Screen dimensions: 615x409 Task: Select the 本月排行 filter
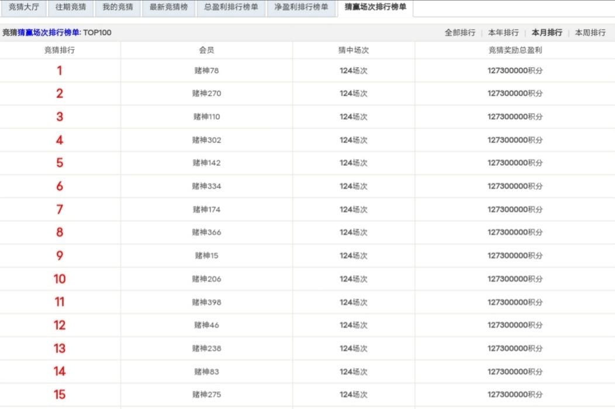547,33
